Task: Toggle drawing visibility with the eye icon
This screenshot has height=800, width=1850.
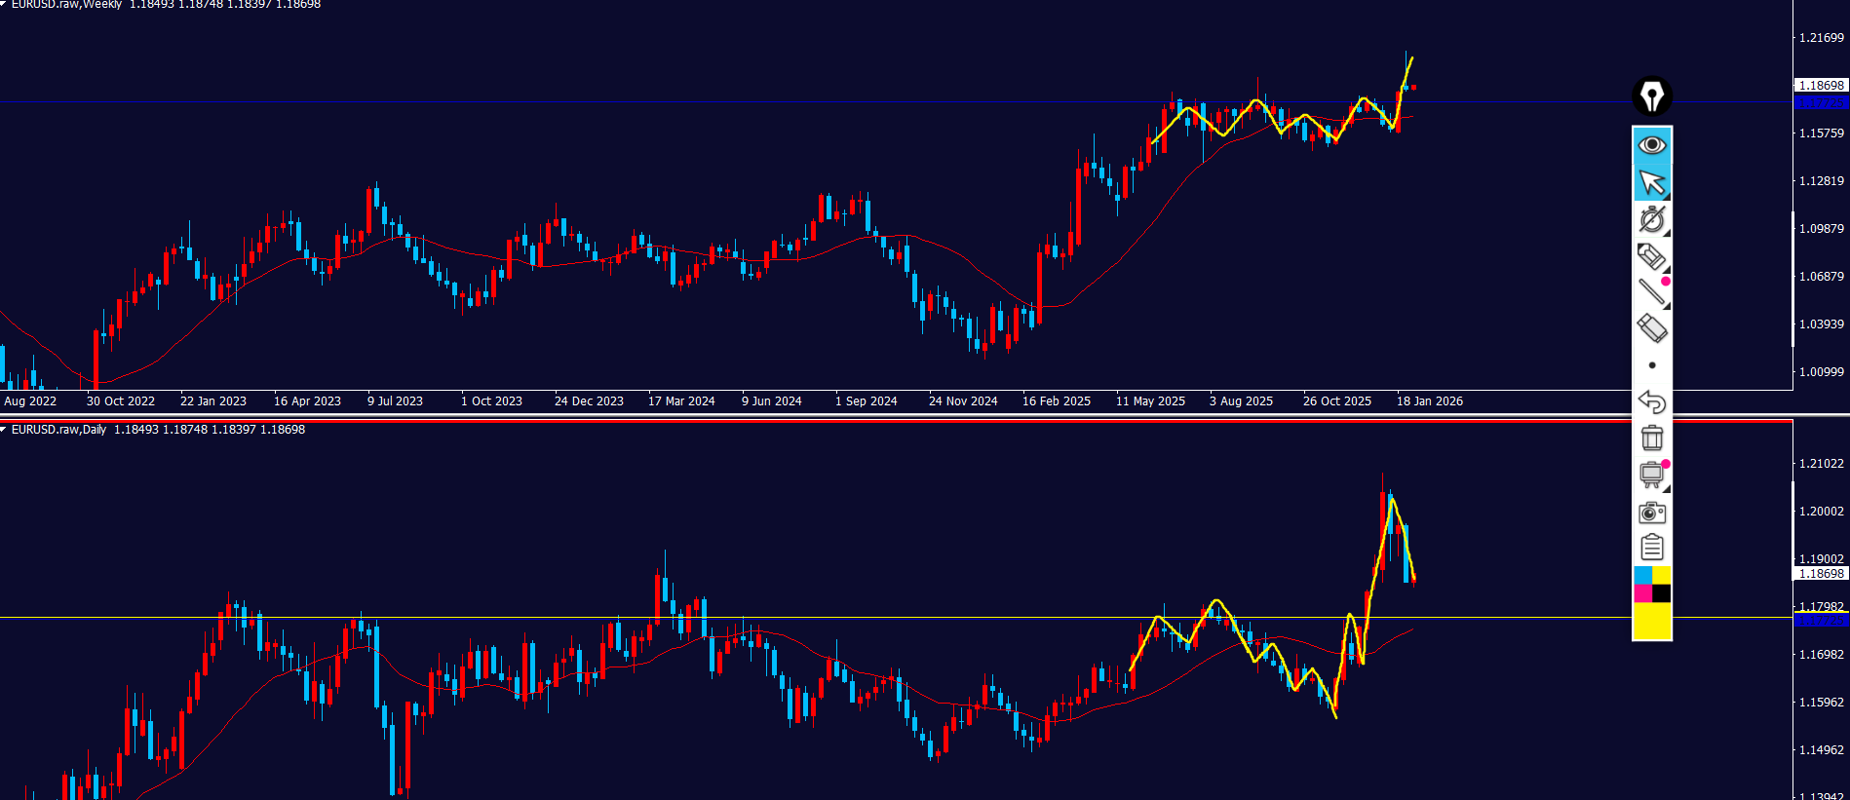Action: click(1652, 145)
